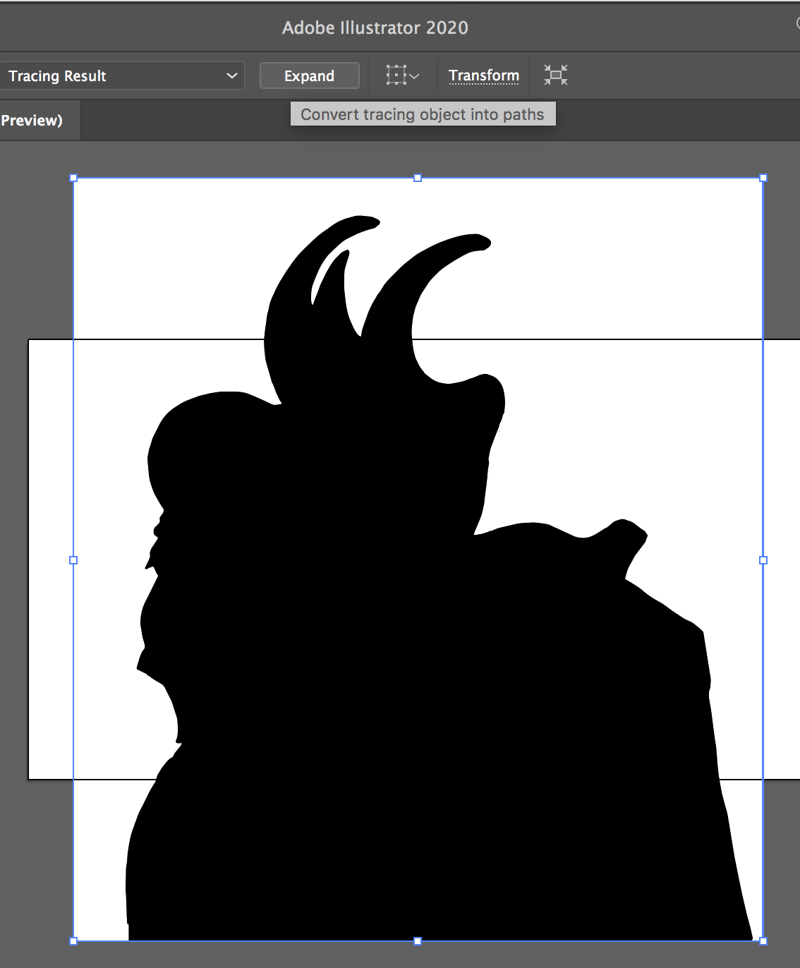Screen dimensions: 800x968
Task: Click the Adobe Illustrator 2020 title bar
Action: point(375,28)
